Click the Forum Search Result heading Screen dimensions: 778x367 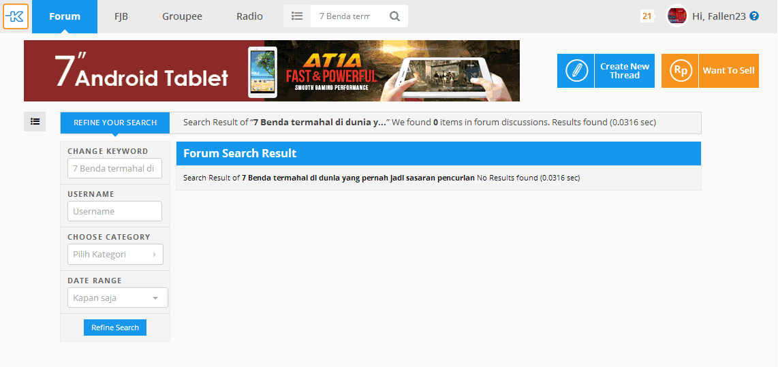tap(240, 153)
